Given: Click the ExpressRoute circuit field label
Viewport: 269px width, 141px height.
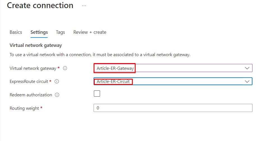Looking at the screenshot, I should click(x=29, y=82).
